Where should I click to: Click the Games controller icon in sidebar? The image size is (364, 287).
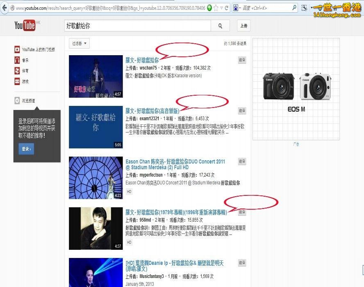coord(17,81)
